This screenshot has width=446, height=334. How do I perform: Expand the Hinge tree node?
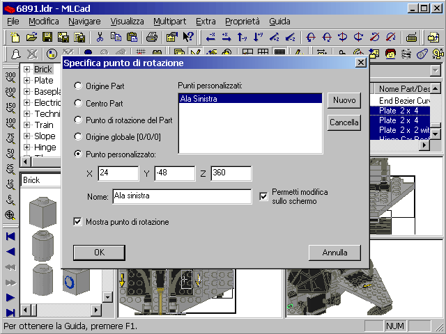pyautogui.click(x=26, y=147)
